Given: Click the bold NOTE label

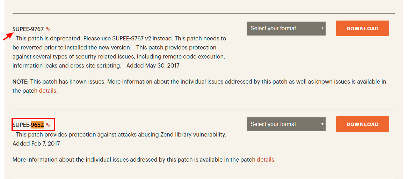Looking at the screenshot, I should (20, 81).
